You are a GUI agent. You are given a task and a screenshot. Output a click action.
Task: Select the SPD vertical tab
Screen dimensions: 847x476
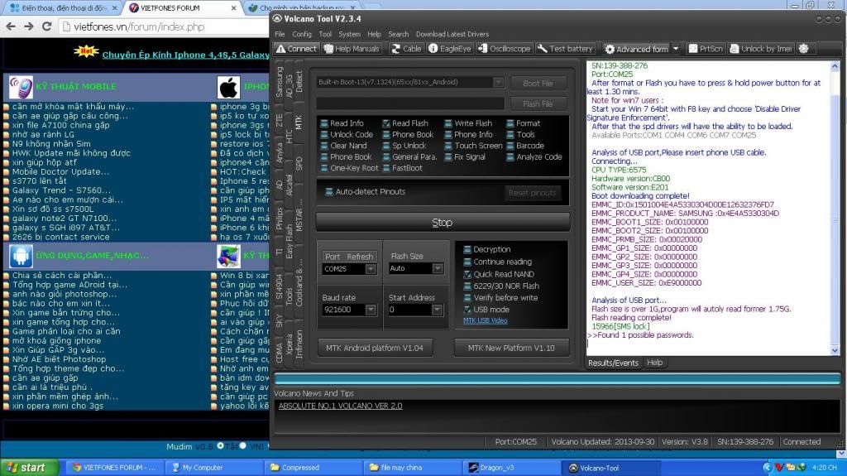click(x=299, y=163)
